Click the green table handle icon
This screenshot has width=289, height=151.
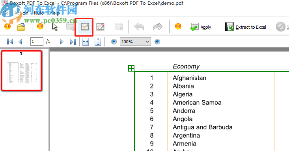(131, 68)
